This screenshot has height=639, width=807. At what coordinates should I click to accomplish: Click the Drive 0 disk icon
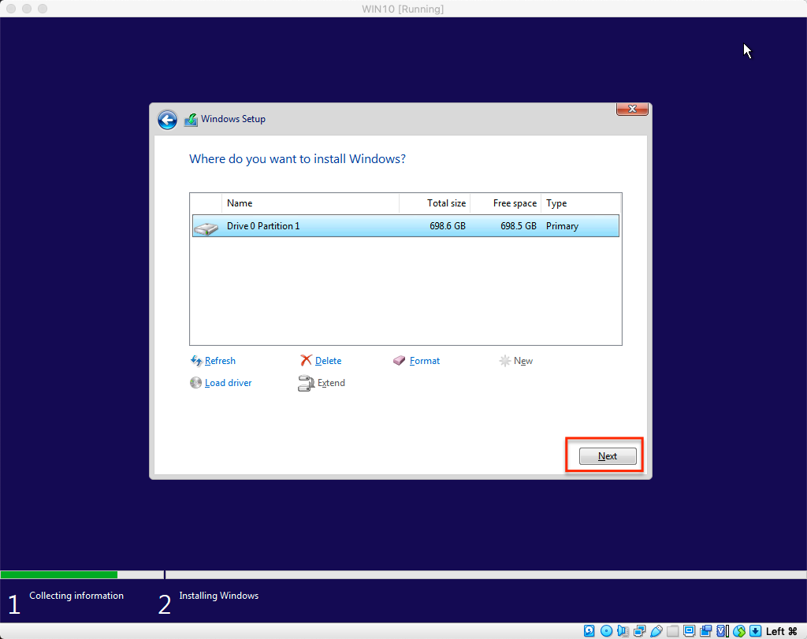point(206,228)
